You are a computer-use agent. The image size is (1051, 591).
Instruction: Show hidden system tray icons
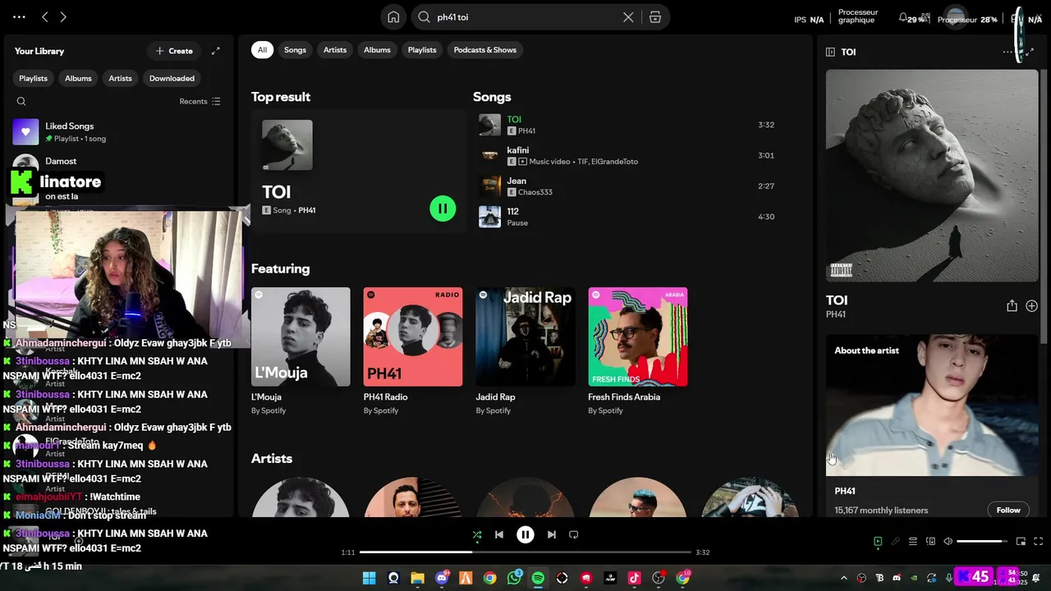pos(843,578)
